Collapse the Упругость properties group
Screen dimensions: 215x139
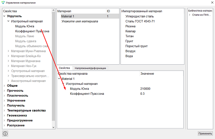(x=4, y=16)
